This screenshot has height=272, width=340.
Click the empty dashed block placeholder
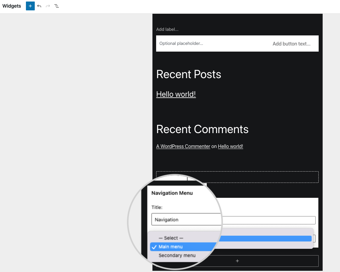tap(237, 177)
